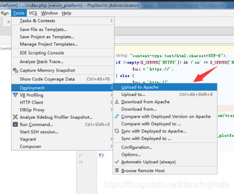Choose Save Project as Template
Screen dimensions: 234x194
[47, 37]
